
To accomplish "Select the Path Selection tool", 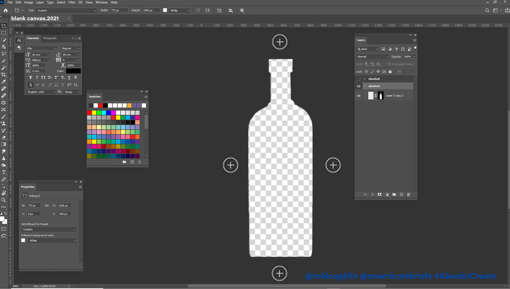I will 4,186.
